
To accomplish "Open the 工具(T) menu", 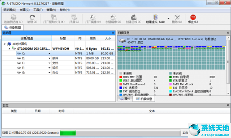I will point(38,10).
